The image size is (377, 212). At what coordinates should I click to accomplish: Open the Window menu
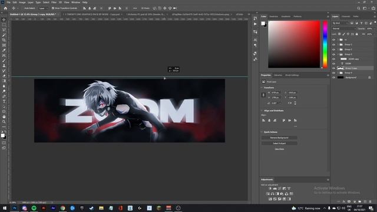[x=75, y=2]
